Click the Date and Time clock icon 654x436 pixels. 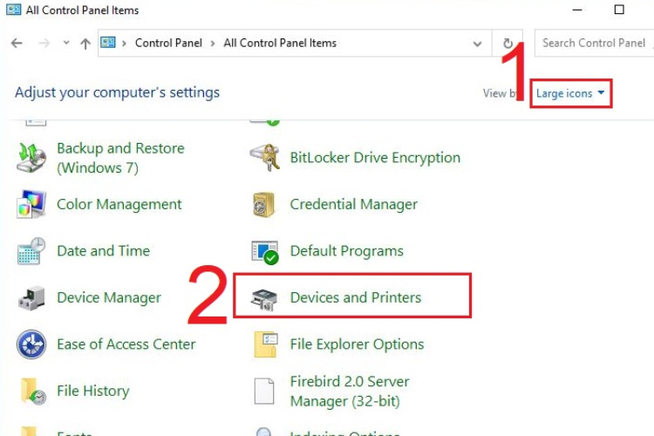32,251
